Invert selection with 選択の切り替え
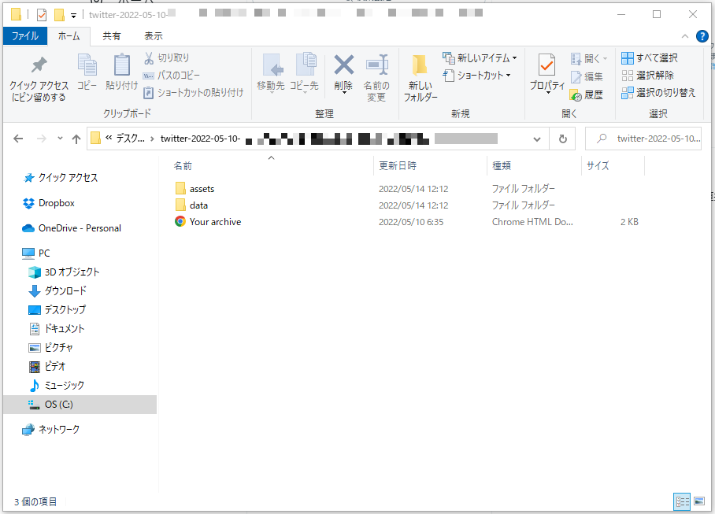Image resolution: width=715 pixels, height=514 pixels. tap(658, 93)
